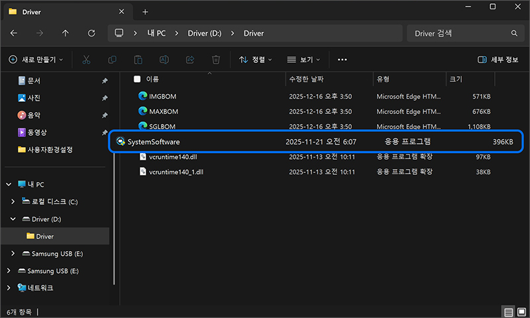Unpin 음악 using its pin icon
This screenshot has height=318, width=530.
tap(105, 115)
